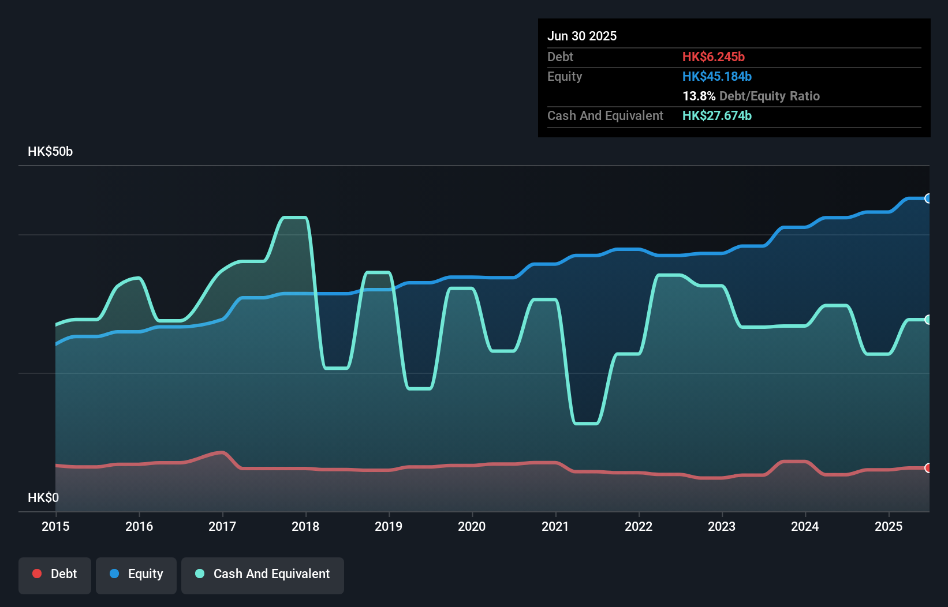Screen dimensions: 948x607
Task: Click the teal dot beside Cash And Equivalent legend
Action: (x=200, y=574)
